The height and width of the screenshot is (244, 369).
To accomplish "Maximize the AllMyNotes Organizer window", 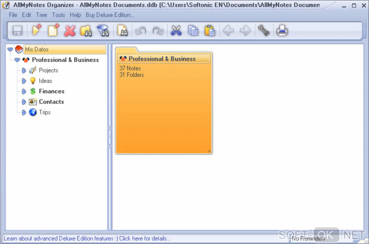I will point(354,5).
